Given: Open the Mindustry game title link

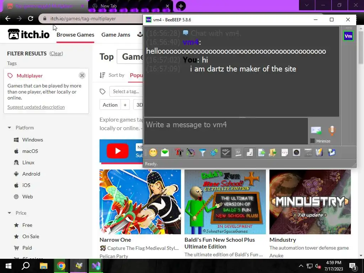Looking at the screenshot, I should 283,240.
